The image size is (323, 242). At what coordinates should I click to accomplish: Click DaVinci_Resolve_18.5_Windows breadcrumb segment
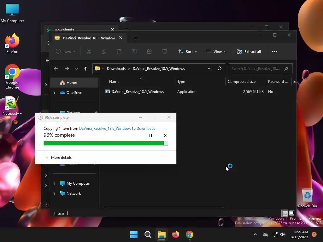(159, 69)
